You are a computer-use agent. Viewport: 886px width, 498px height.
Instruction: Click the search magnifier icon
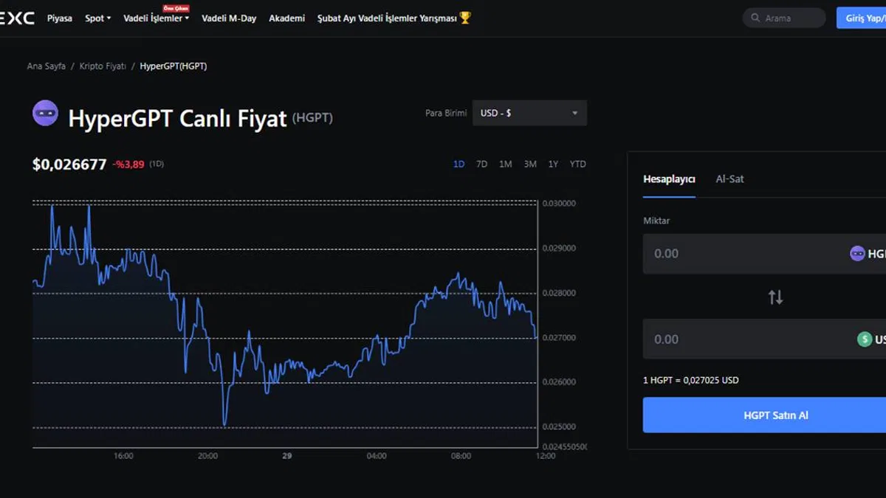pyautogui.click(x=755, y=18)
